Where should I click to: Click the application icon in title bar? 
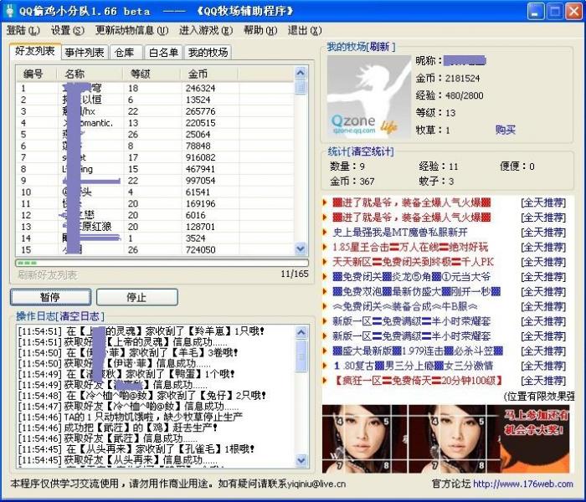pyautogui.click(x=10, y=10)
